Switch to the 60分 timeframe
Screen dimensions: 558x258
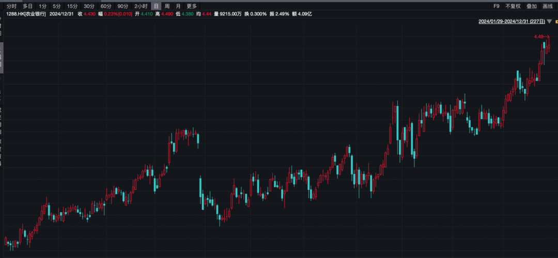click(106, 6)
